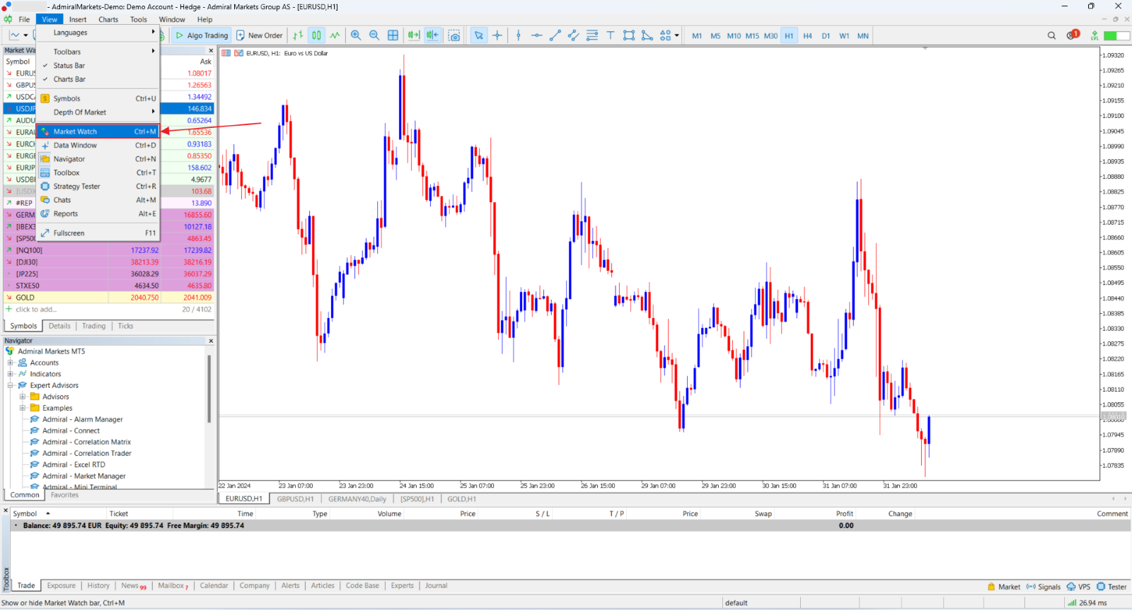Image resolution: width=1132 pixels, height=610 pixels.
Task: Set timeframe to M30
Action: (770, 35)
